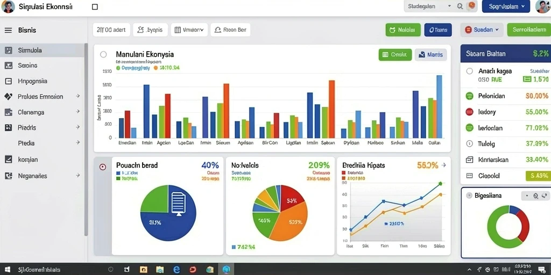Open Windows Start menu icon

[x=8, y=270]
